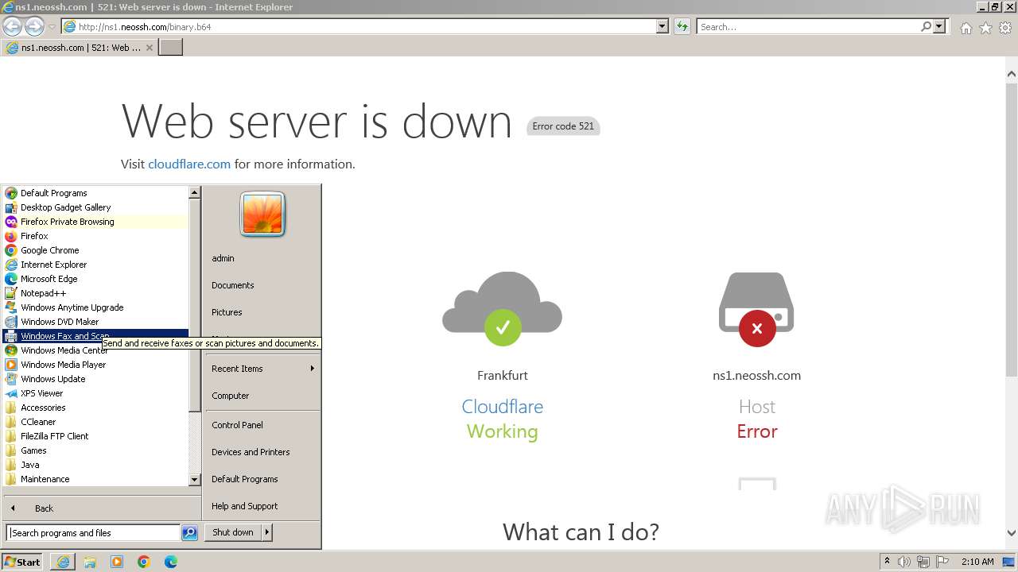Follow the cloudflare.com link
The width and height of the screenshot is (1018, 572).
click(189, 164)
